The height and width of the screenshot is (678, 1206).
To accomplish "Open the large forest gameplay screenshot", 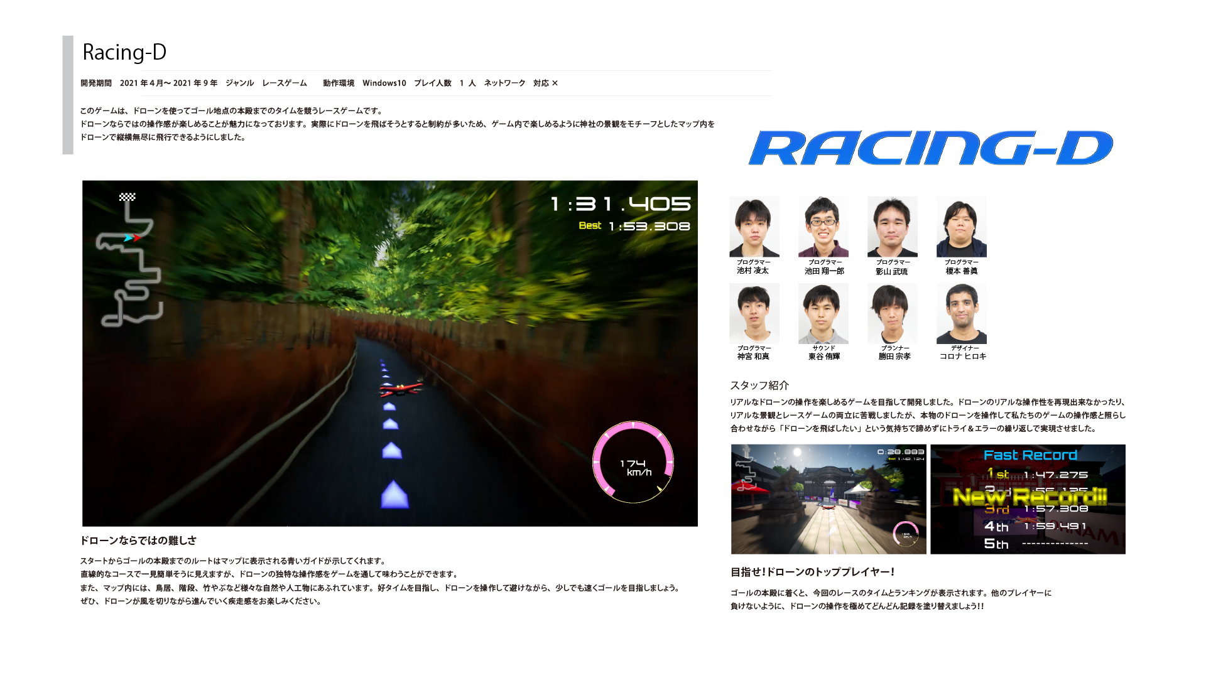I will coord(389,353).
